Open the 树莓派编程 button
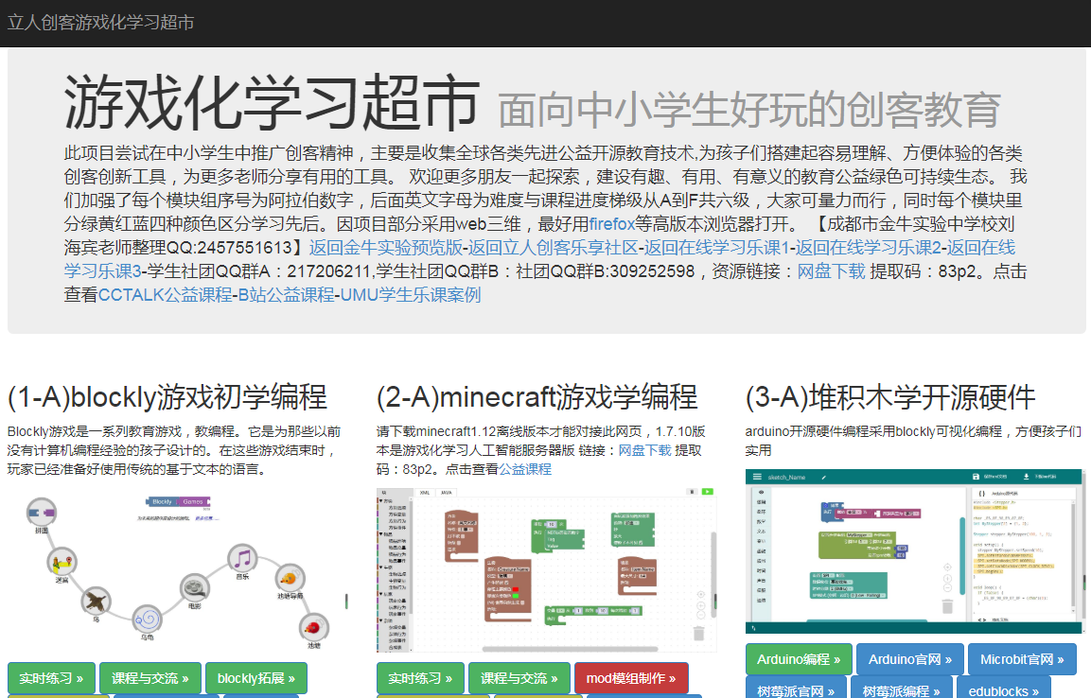 pos(901,689)
